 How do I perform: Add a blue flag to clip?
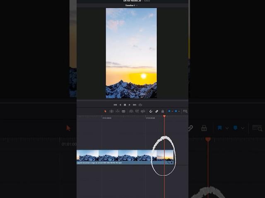(x=169, y=111)
